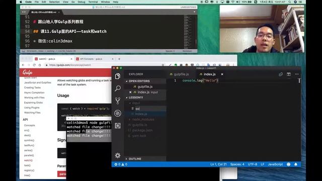Collapse the LESSON11 folder section
Viewport: 322px width, 181px height.
tap(135, 98)
